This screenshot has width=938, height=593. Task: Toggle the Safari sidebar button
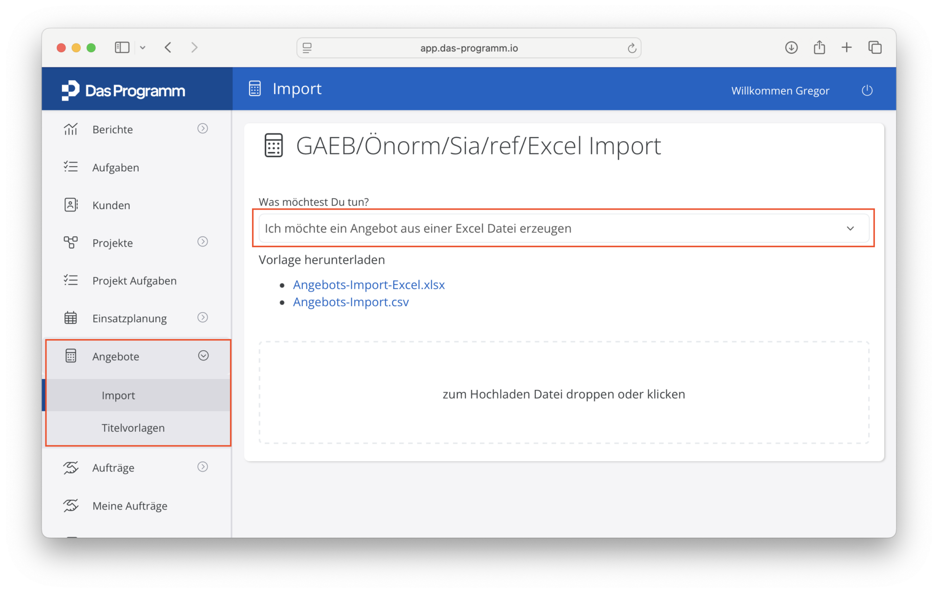(x=122, y=47)
